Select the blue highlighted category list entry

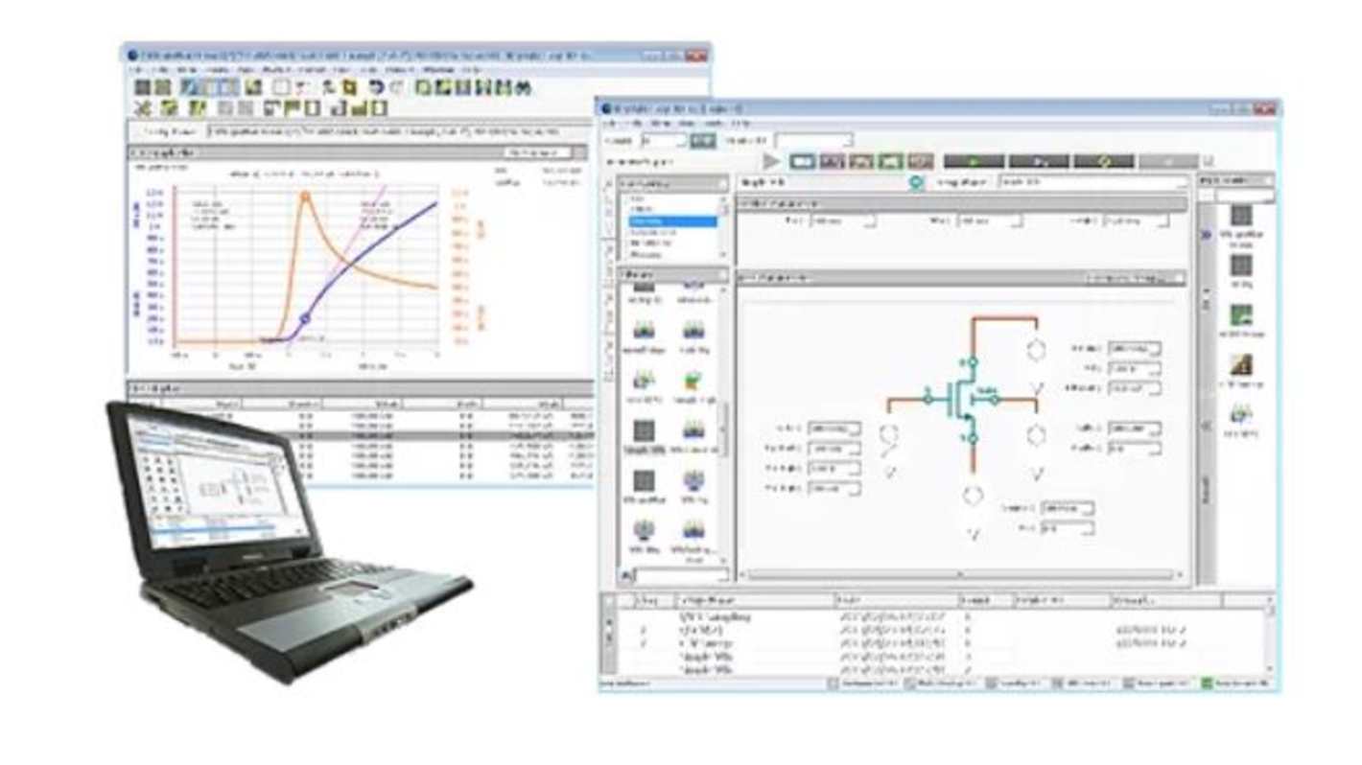(x=672, y=221)
